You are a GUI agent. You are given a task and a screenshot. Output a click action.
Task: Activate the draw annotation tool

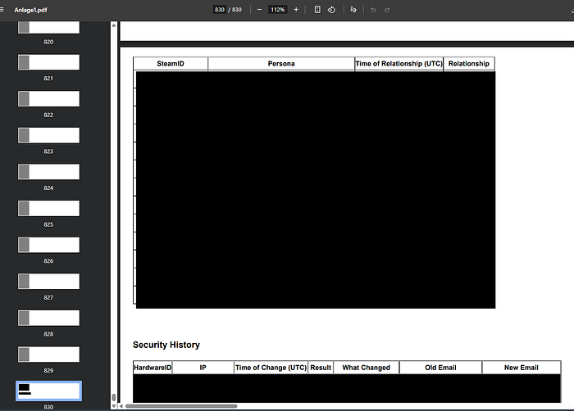click(353, 10)
